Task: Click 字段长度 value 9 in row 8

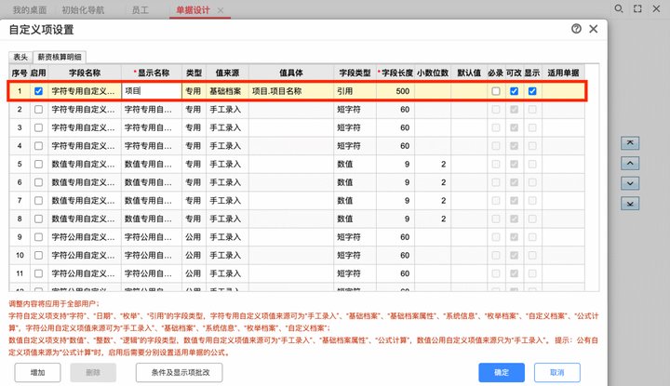Action: coord(395,219)
